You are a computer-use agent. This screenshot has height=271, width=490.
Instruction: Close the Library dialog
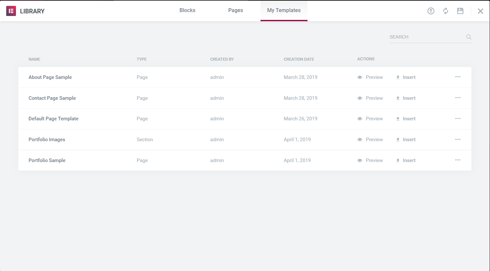pyautogui.click(x=480, y=11)
